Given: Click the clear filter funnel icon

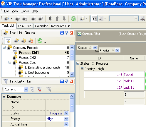Looking at the screenshot, I should click(49, 89).
